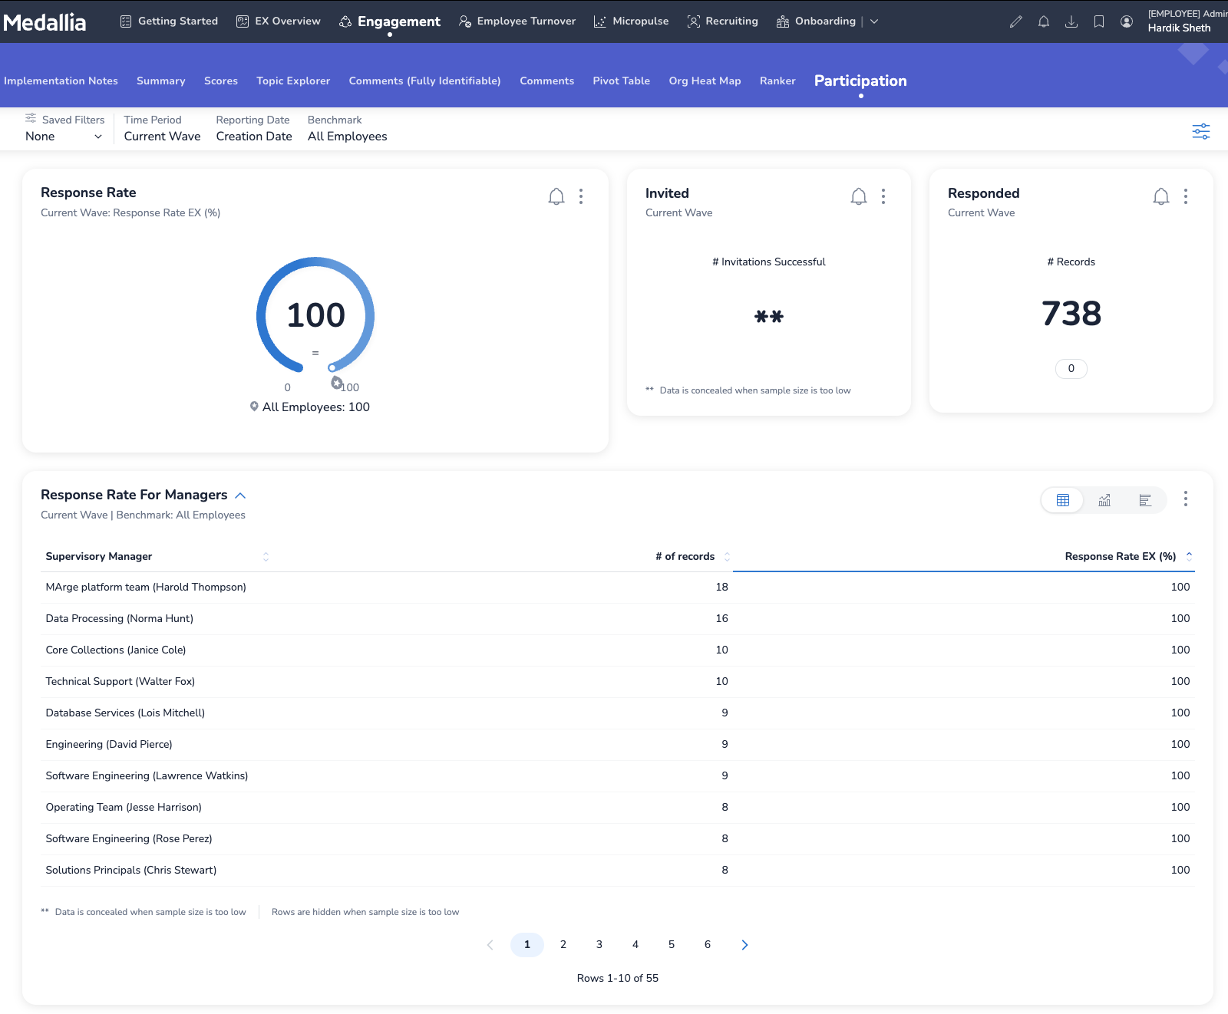Switch to horizontal bar chart view toggle
This screenshot has height=1014, width=1228.
coord(1144,500)
